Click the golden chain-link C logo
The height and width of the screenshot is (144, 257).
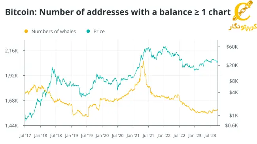[243, 11]
